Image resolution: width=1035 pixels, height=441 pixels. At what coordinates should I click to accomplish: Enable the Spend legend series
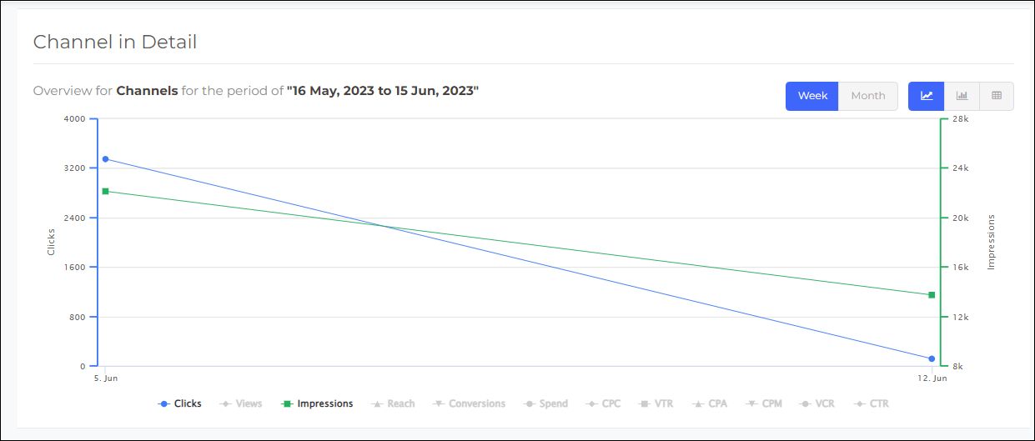coord(545,403)
